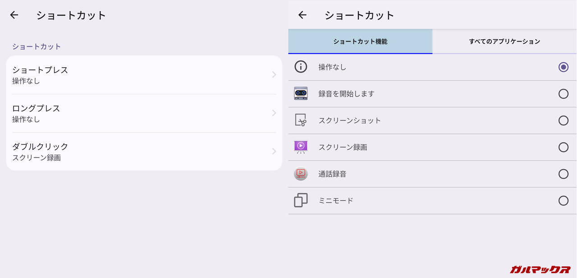
Task: Click the back arrow in right Shortcut panel
Action: pyautogui.click(x=302, y=15)
